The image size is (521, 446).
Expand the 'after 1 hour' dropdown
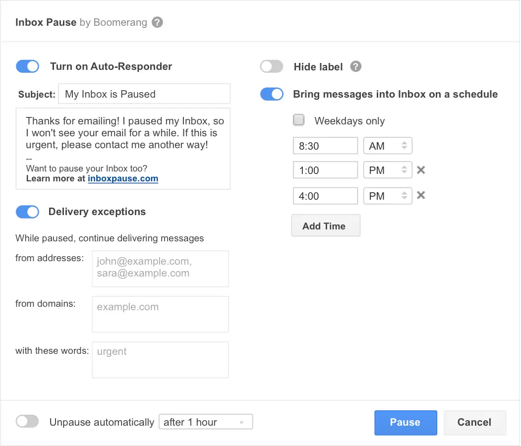pos(205,422)
